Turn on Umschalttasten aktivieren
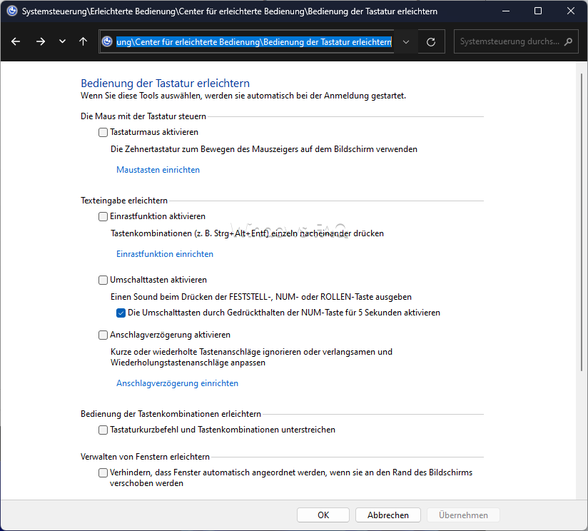This screenshot has width=588, height=531. (x=103, y=280)
